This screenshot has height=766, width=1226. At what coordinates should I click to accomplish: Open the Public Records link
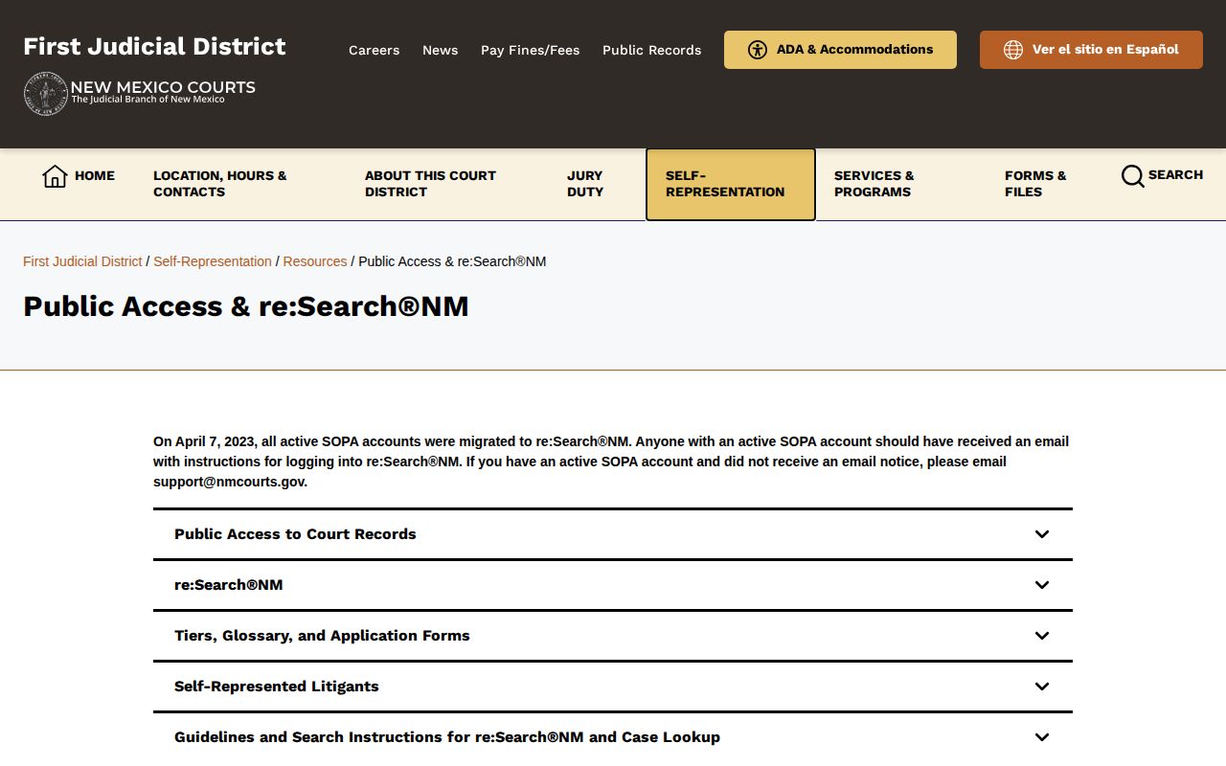tap(651, 50)
